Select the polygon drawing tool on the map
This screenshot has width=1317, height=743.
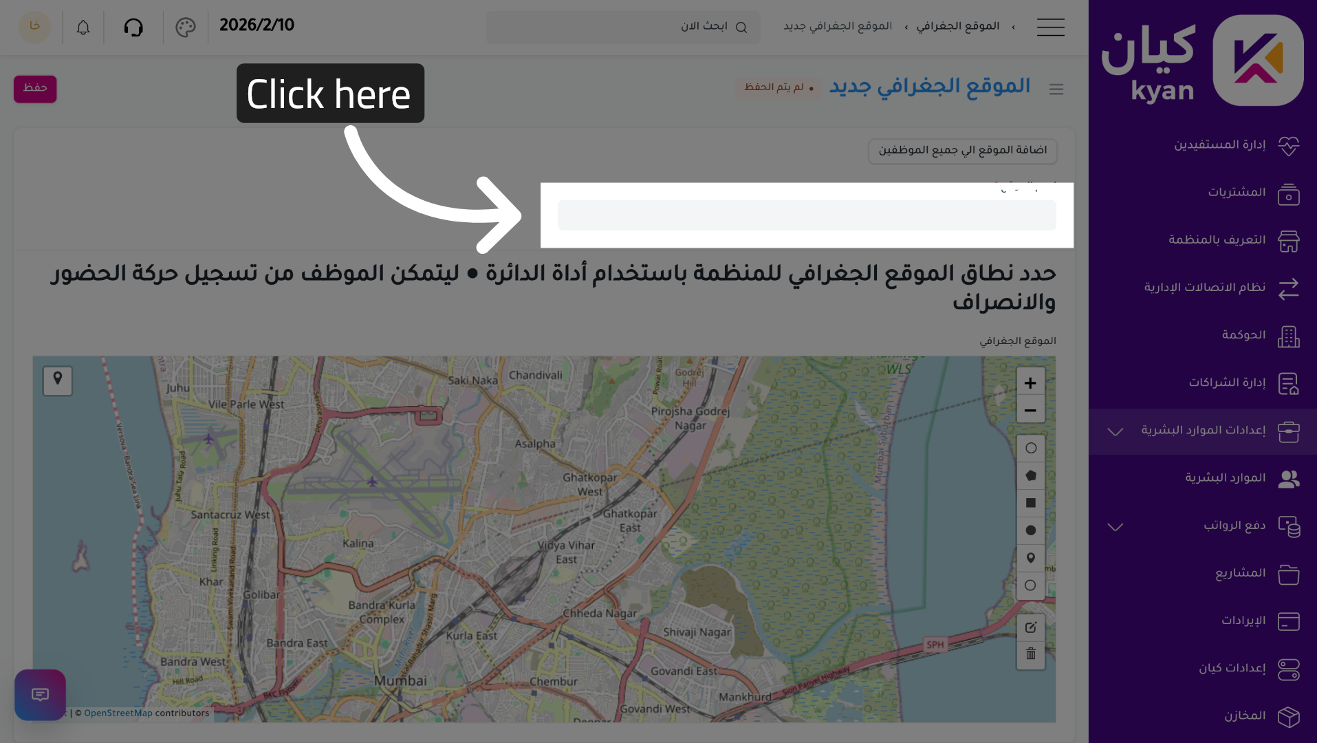pos(1030,475)
